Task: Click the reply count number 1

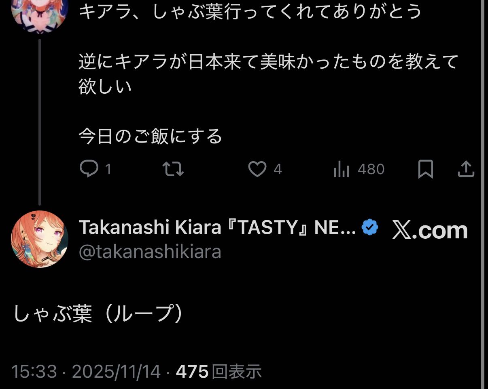Action: [x=108, y=169]
